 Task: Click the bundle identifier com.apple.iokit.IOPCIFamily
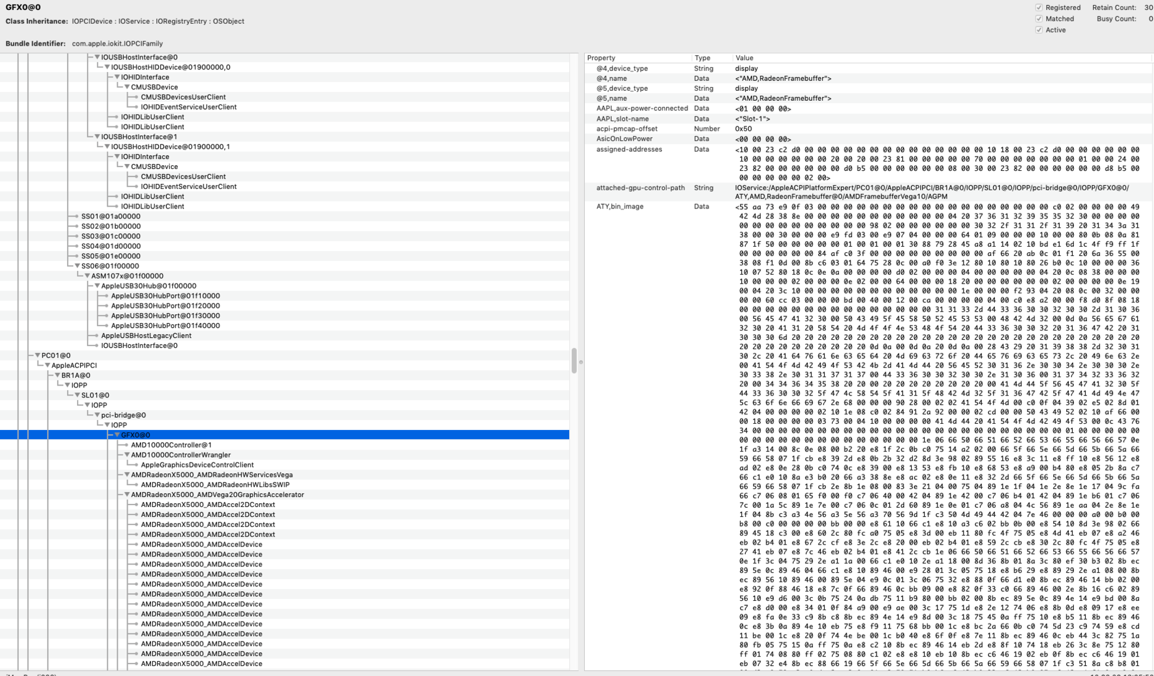pos(117,44)
